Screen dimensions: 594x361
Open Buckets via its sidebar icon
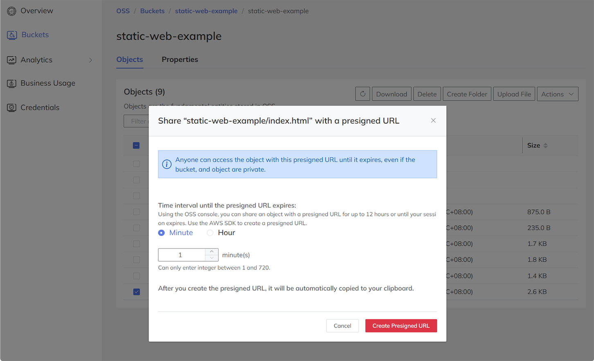11,35
